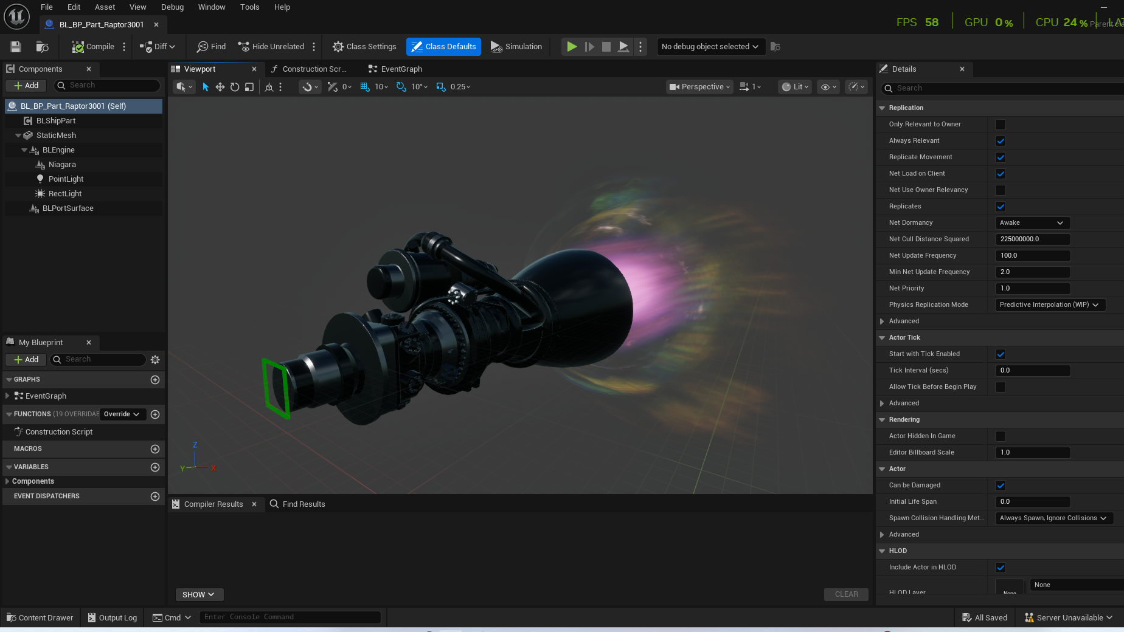Select the rotate gizmo tool in viewport
The width and height of the screenshot is (1124, 632).
(x=235, y=87)
